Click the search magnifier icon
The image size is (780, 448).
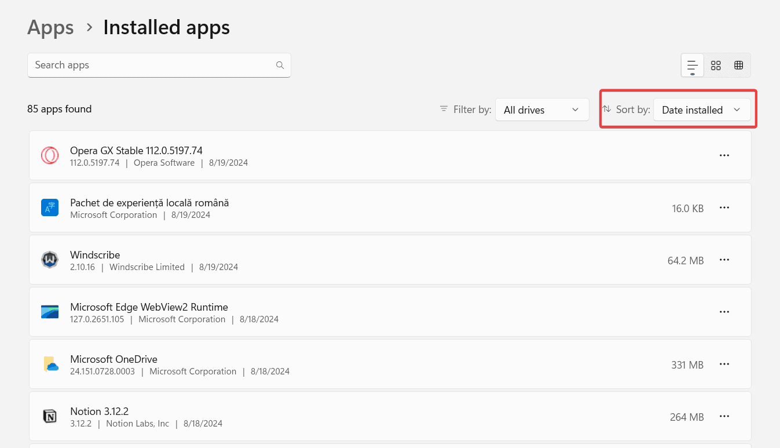(x=280, y=65)
